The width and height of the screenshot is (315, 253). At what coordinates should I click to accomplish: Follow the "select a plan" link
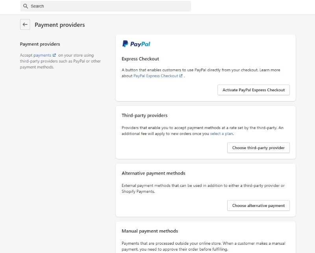[222, 134]
